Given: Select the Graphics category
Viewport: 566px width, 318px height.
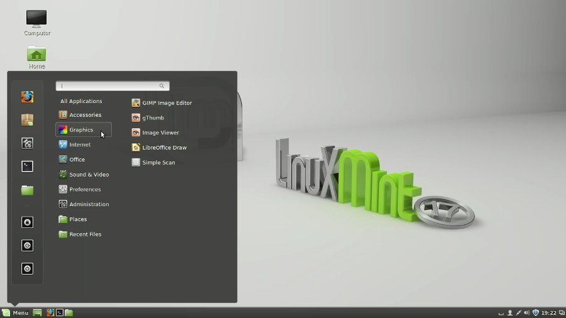Looking at the screenshot, I should click(x=84, y=129).
